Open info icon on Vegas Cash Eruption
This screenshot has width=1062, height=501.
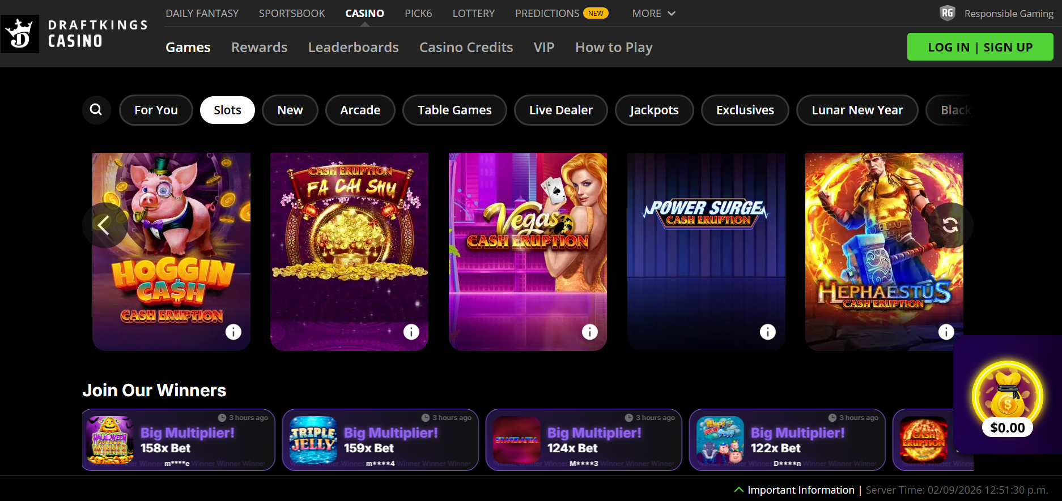(590, 332)
